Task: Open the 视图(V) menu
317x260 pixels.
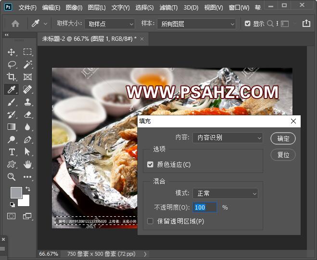Action: 214,8
